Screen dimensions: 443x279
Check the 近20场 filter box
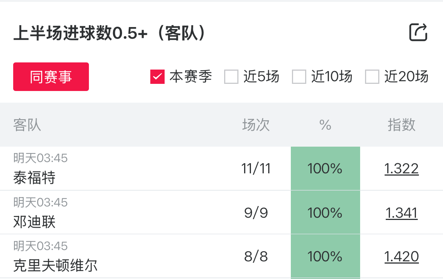[372, 77]
